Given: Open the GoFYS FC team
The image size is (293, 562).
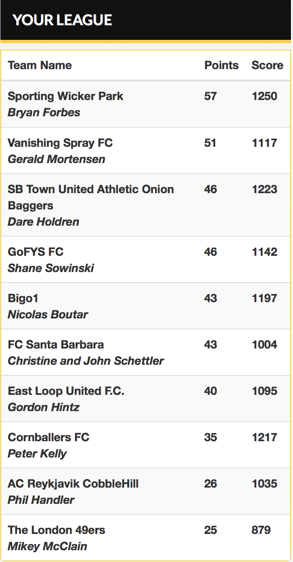Looking at the screenshot, I should [36, 252].
